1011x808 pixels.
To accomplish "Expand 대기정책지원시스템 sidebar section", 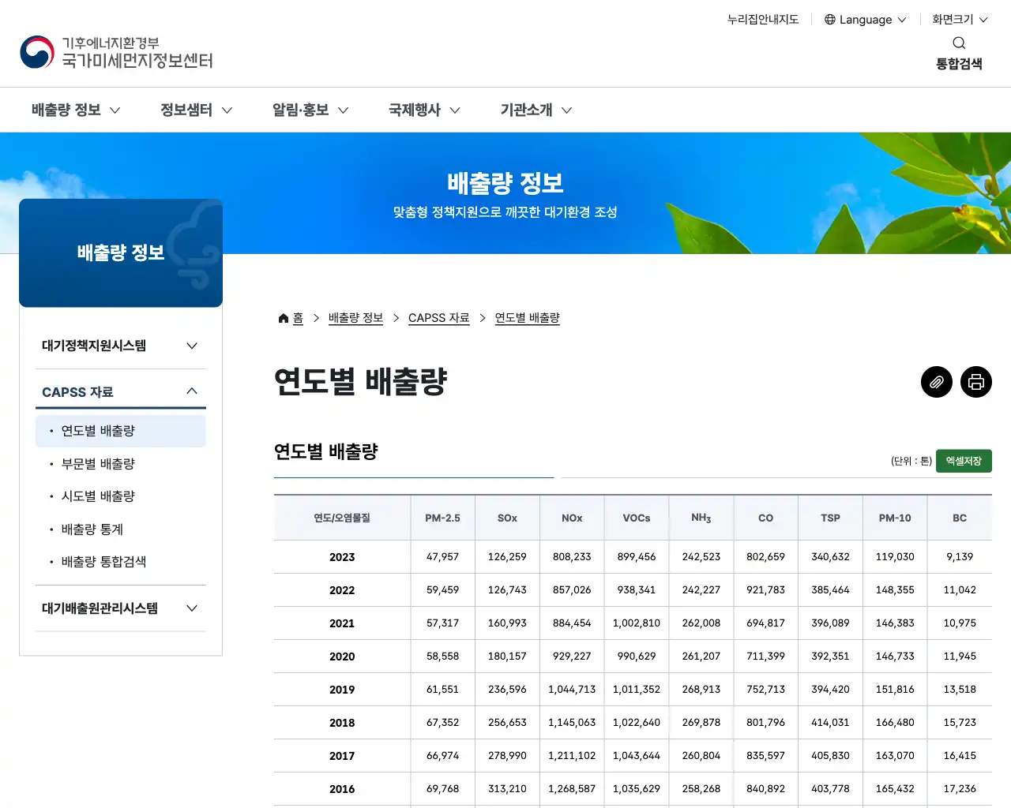I will (120, 346).
